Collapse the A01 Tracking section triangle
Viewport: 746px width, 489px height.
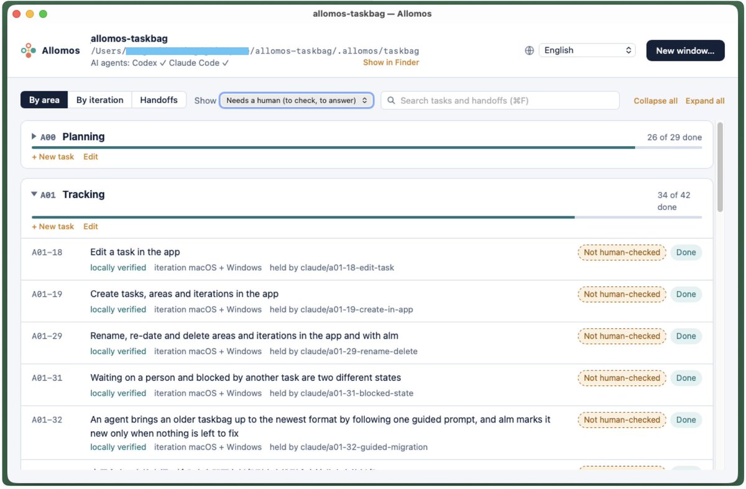point(34,194)
